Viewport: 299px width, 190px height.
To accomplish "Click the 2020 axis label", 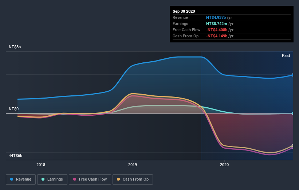I will coord(224,165).
